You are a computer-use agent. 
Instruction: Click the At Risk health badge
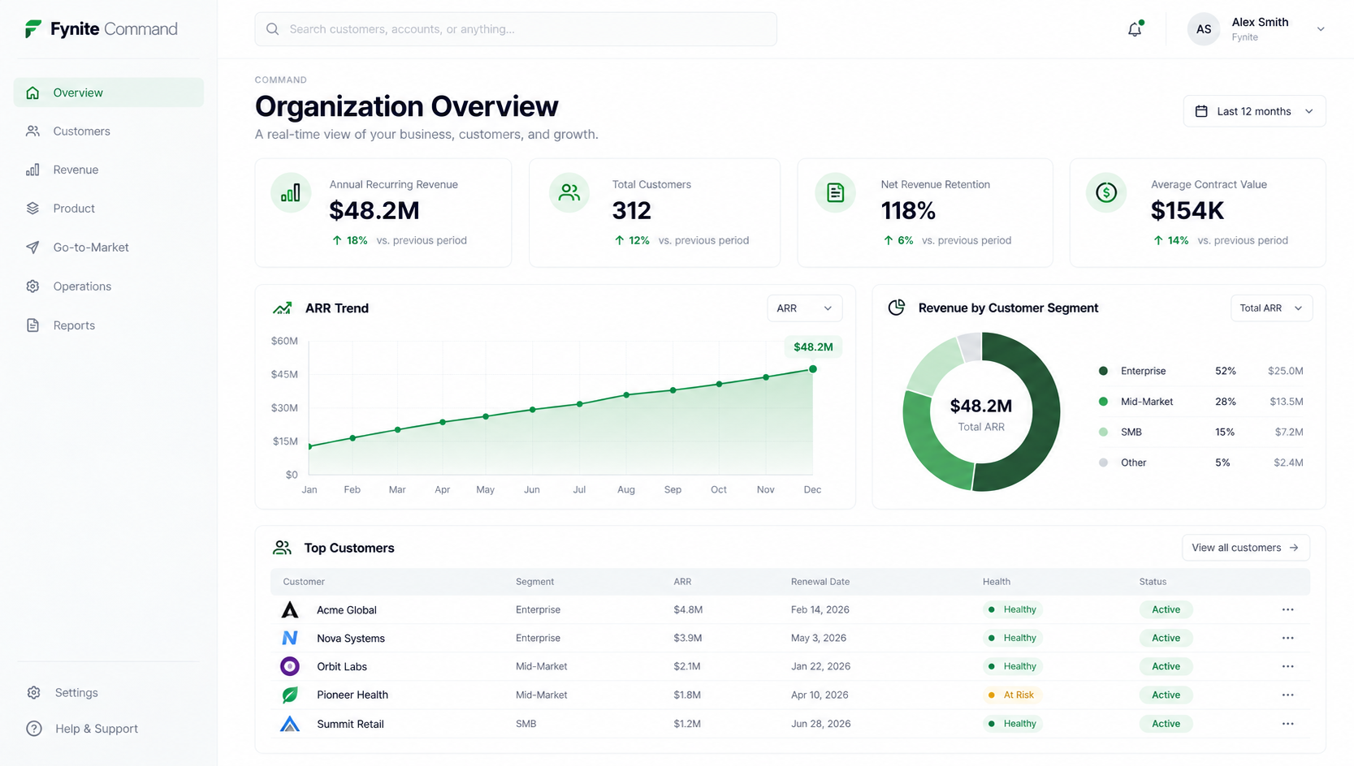pyautogui.click(x=1012, y=695)
